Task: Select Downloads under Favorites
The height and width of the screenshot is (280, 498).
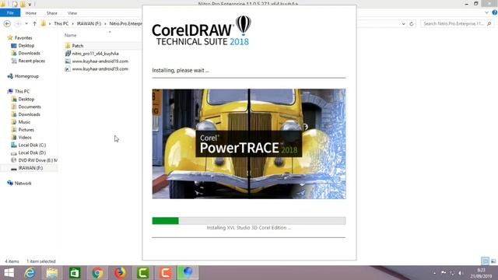Action: (30, 54)
